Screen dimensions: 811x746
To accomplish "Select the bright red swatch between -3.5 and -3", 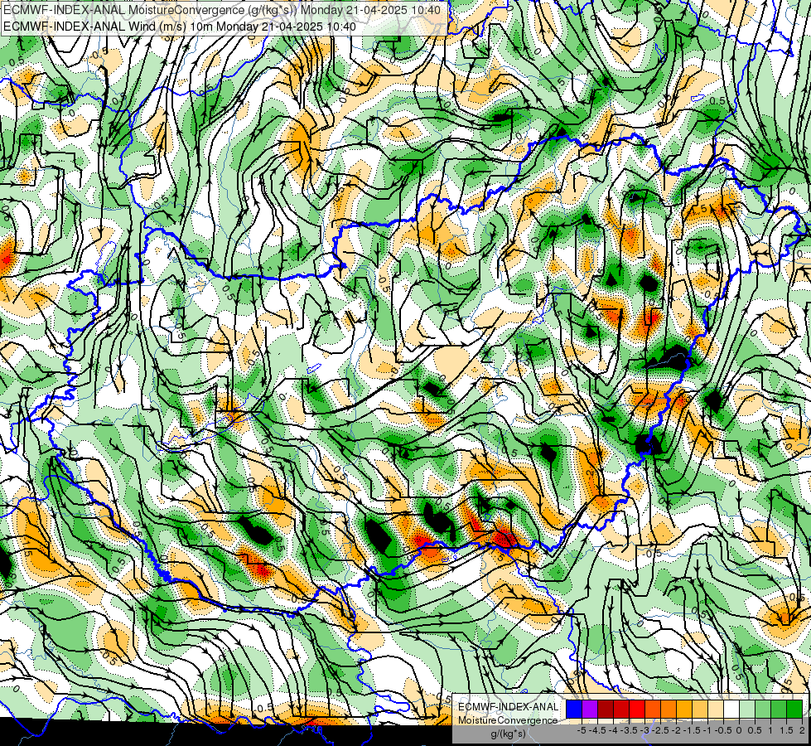I will pyautogui.click(x=637, y=709).
